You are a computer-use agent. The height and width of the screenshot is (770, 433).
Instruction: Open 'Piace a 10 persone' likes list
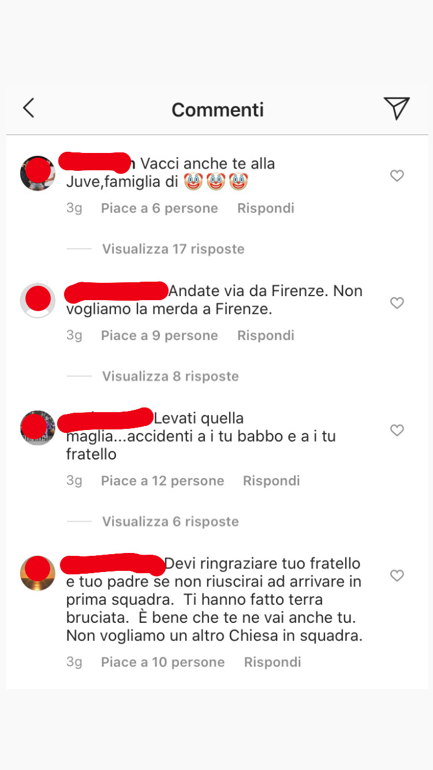[163, 662]
